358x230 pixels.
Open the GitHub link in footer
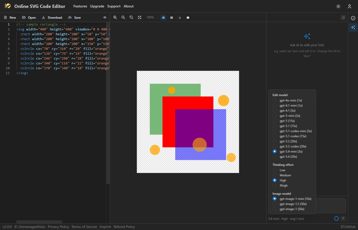(x=348, y=227)
